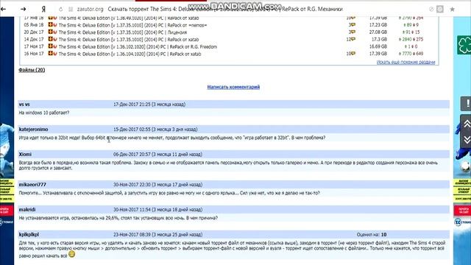The width and height of the screenshot is (471, 265).
Task: Magnet icon on the 17 Ноя 17 row
Action: click(x=55, y=46)
